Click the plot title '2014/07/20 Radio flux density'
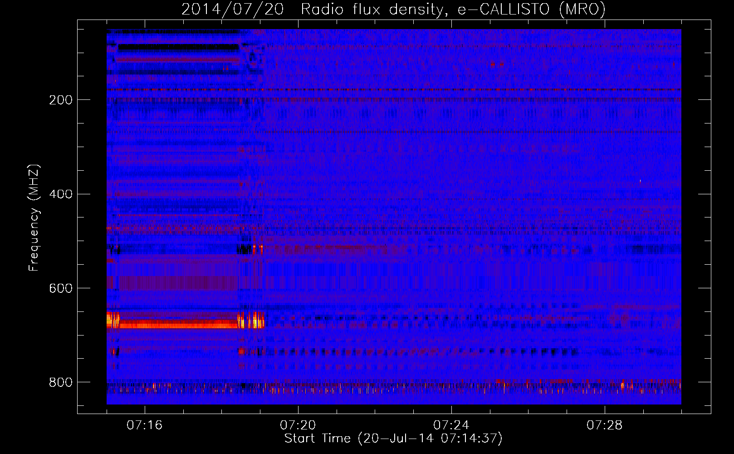 pos(393,10)
